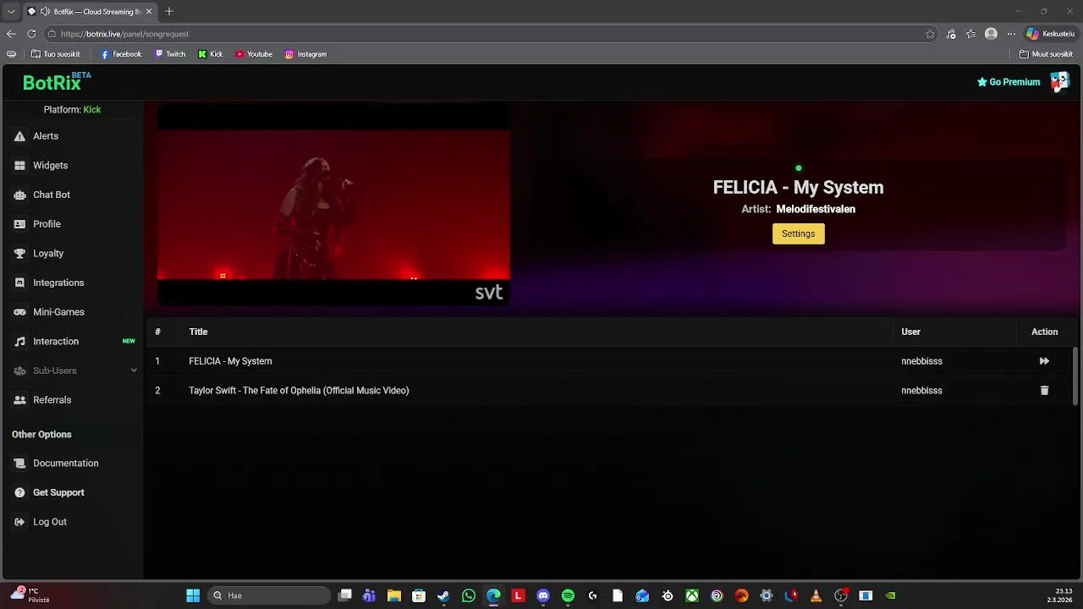
Task: Select the Taylor Swift Fate of Ophelia row
Action: coord(609,391)
